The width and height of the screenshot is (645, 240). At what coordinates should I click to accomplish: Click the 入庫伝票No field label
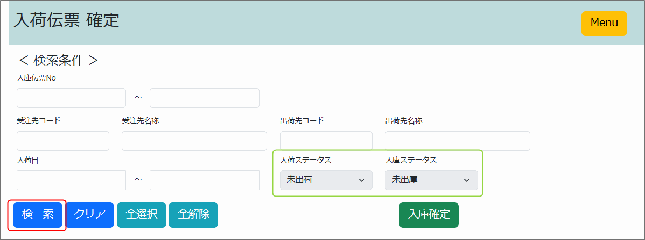(37, 78)
